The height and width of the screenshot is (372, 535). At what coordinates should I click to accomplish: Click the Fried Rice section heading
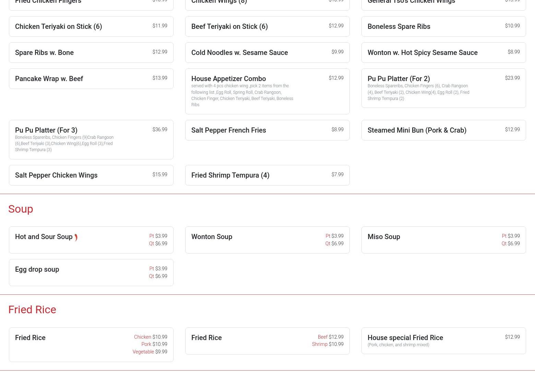click(x=32, y=309)
